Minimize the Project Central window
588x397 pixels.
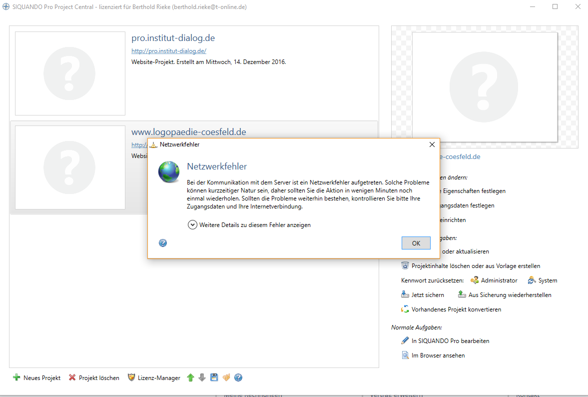pos(533,7)
